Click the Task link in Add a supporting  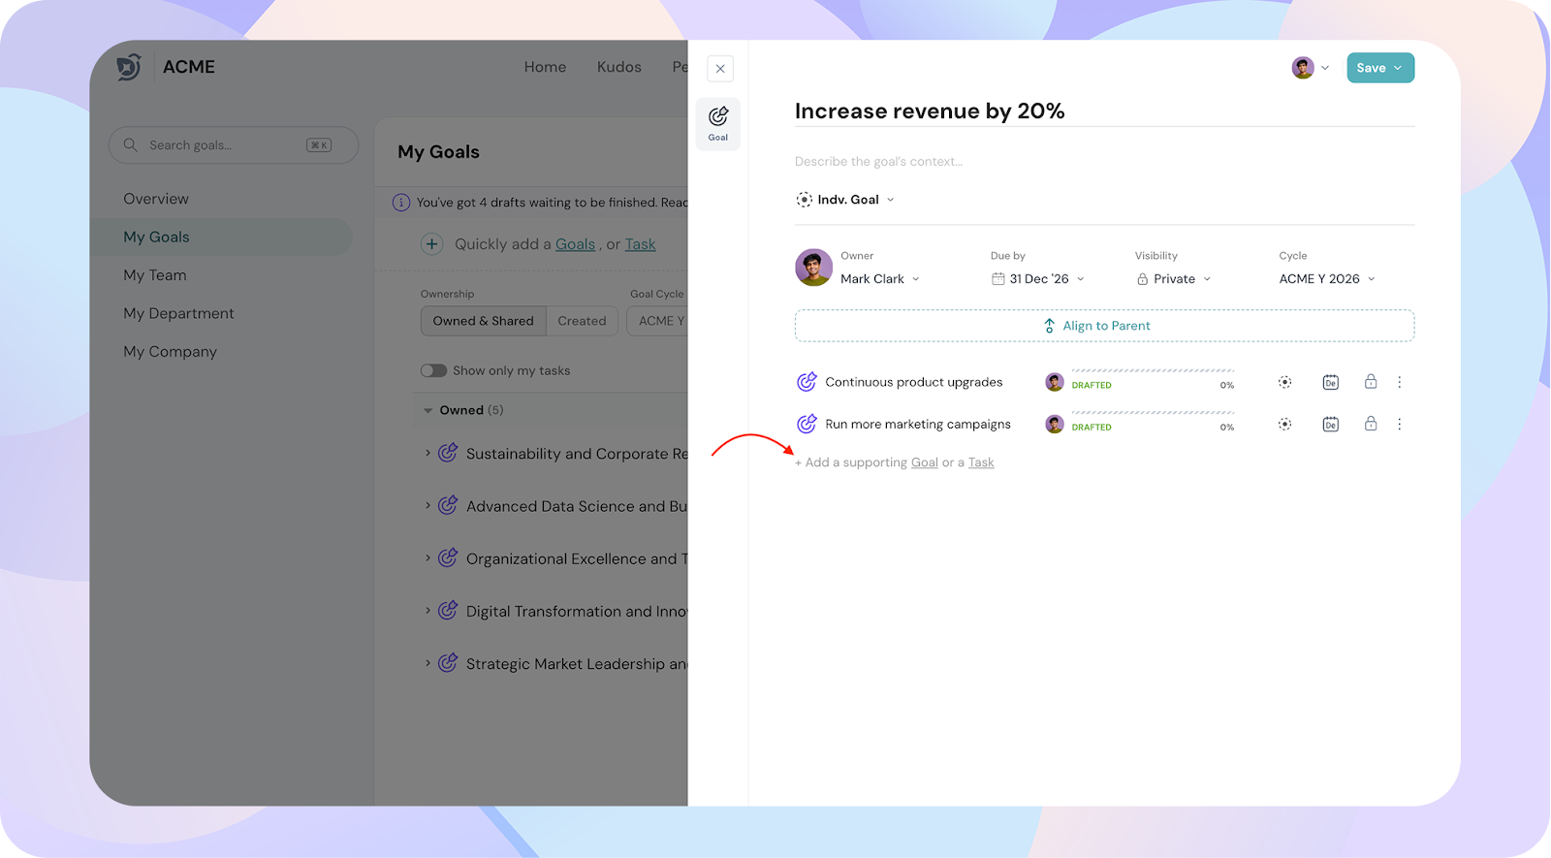click(981, 462)
